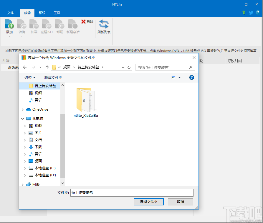
Task: Expand the 此电脑 tree node
Action: [x=22, y=119]
